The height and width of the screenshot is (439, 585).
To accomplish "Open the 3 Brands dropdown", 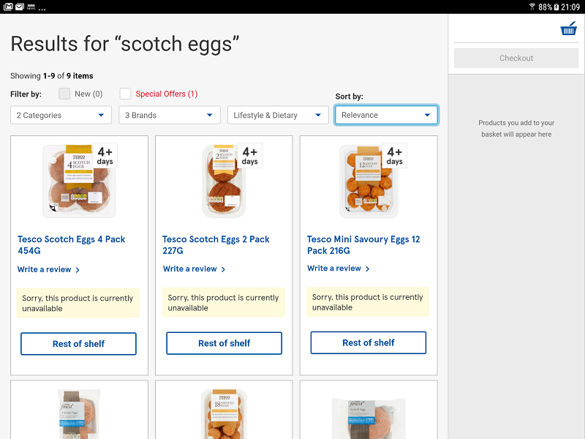I will tap(169, 115).
